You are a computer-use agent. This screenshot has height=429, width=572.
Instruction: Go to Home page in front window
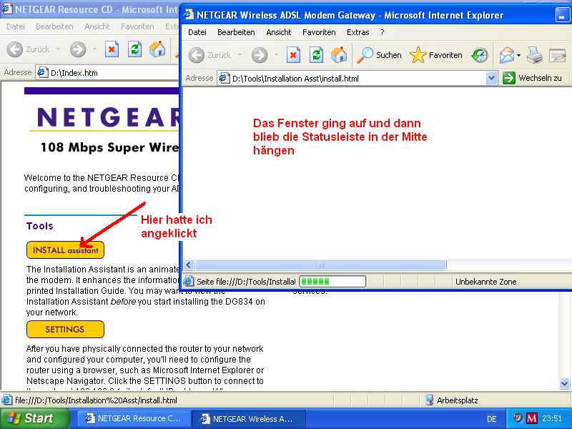(x=339, y=55)
